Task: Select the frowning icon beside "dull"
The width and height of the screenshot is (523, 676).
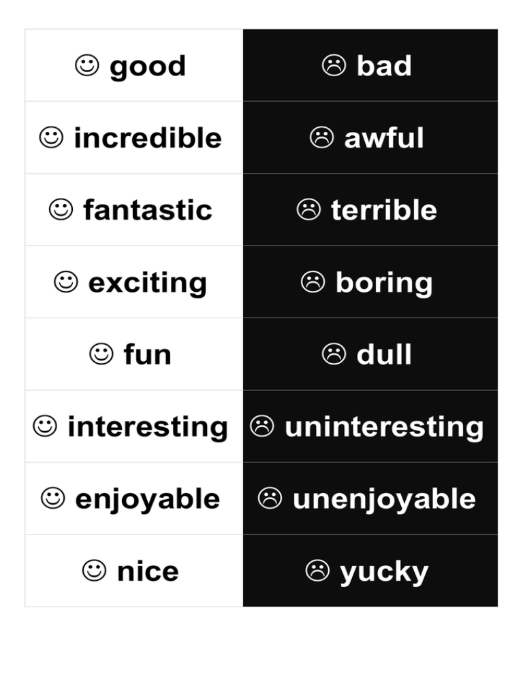Action: point(334,354)
